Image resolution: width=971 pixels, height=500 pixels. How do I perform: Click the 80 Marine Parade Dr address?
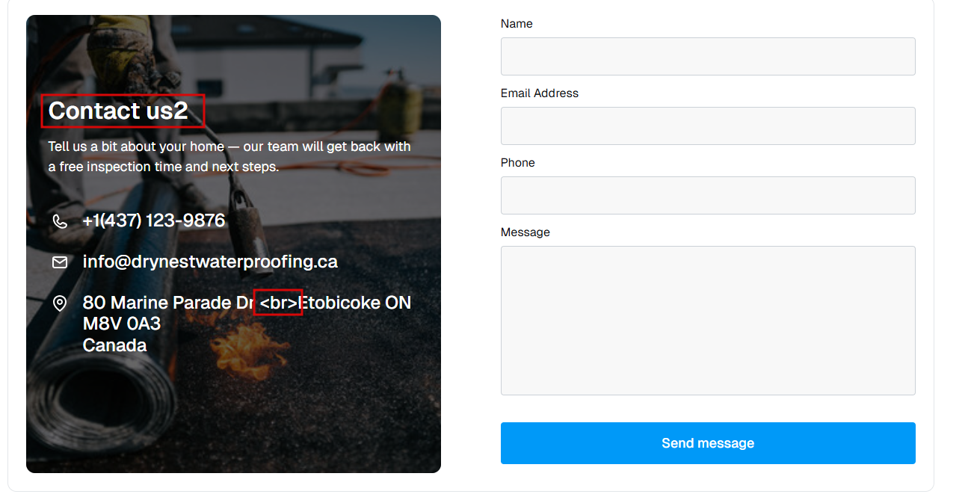click(168, 303)
